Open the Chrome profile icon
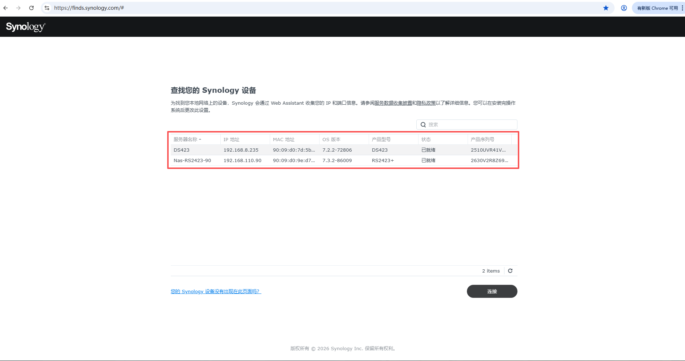Viewport: 685px width, 361px height. 624,8
